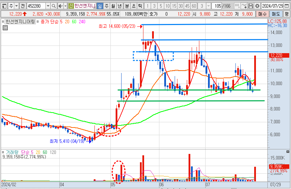
Task: Select the 3 interval button next to 1
Action: click(154, 6)
